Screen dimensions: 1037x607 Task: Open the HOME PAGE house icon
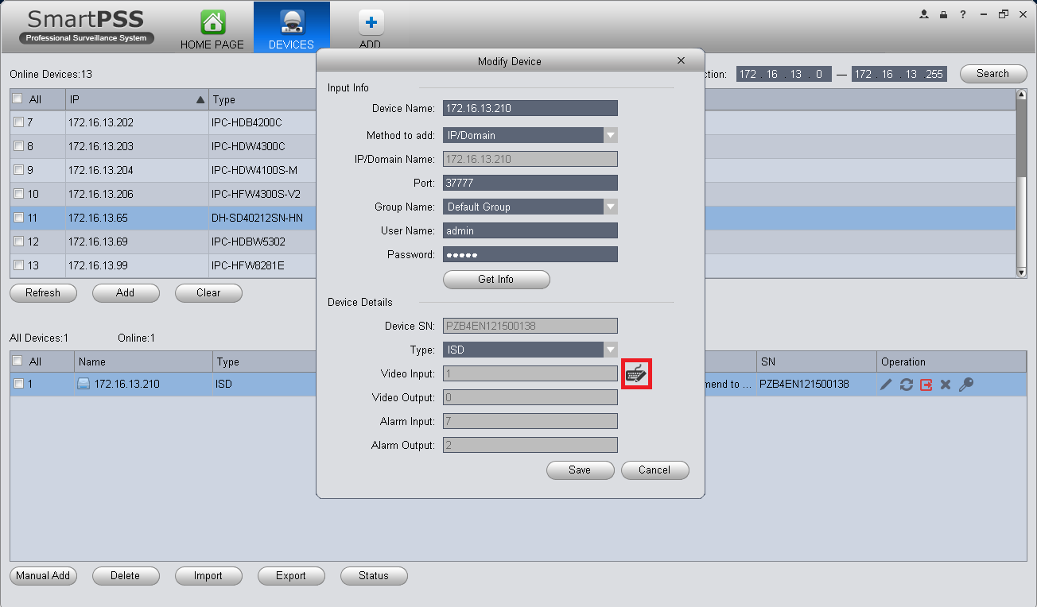(212, 22)
